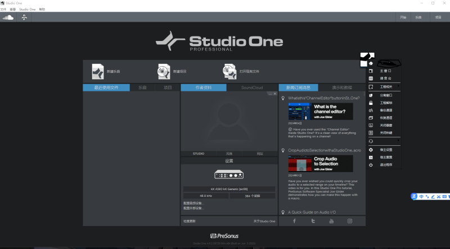Click the lightbulb icon beside the ChannelEditor news item

[283, 98]
